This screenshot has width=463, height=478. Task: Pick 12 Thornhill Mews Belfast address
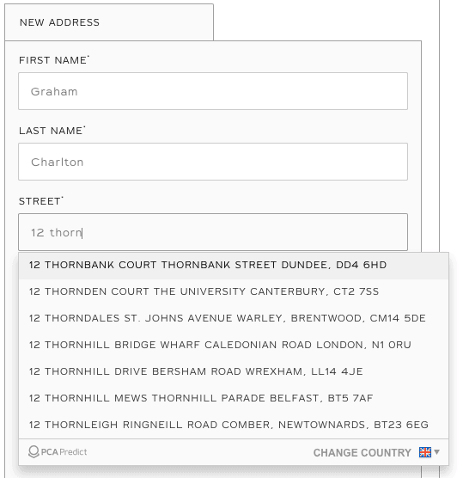[x=234, y=398]
